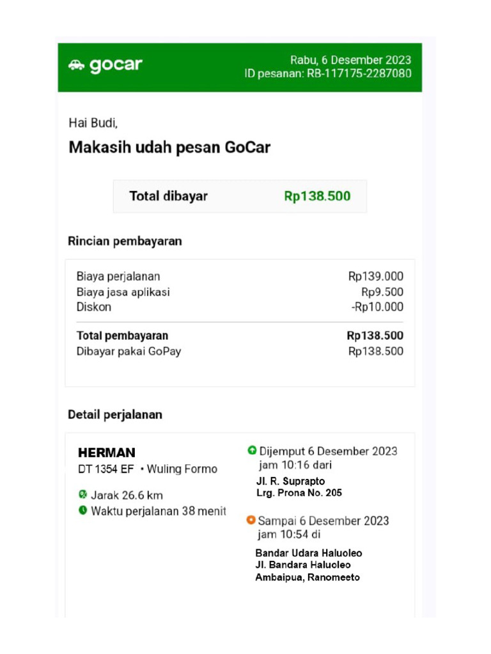Click the green pickup arrow icon
The width and height of the screenshot is (491, 654).
[252, 451]
